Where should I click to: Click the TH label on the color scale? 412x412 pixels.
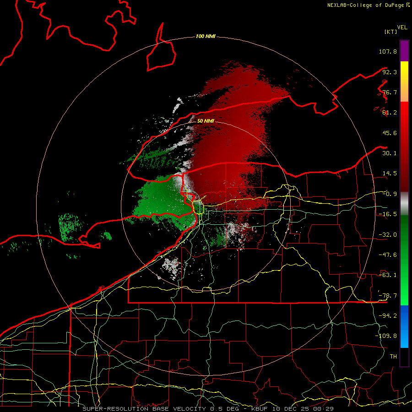coord(393,356)
